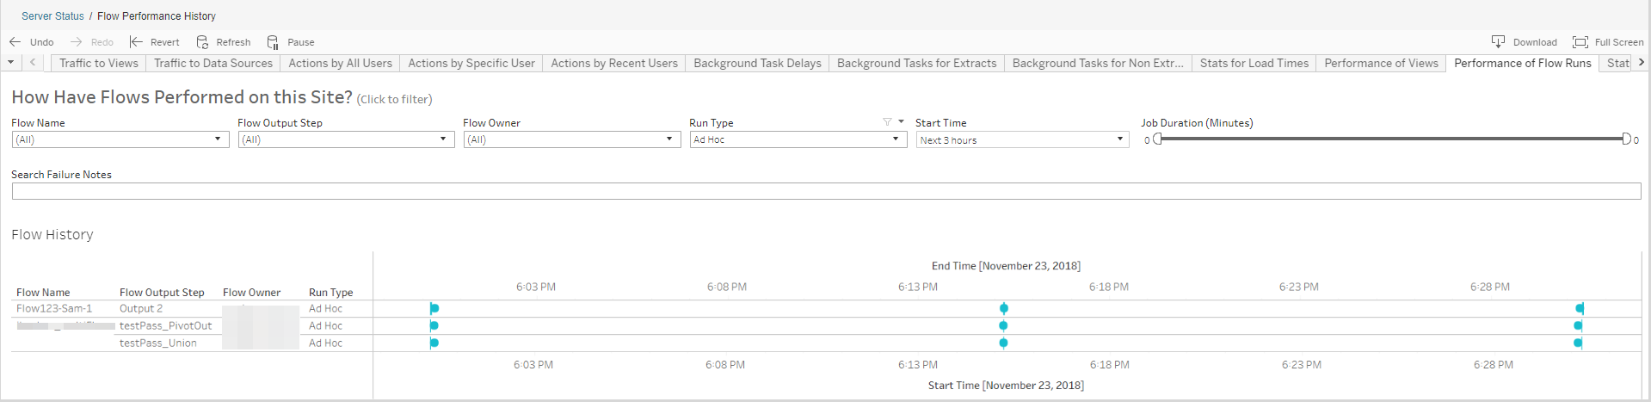Click the Download icon
The width and height of the screenshot is (1651, 402).
click(1498, 41)
